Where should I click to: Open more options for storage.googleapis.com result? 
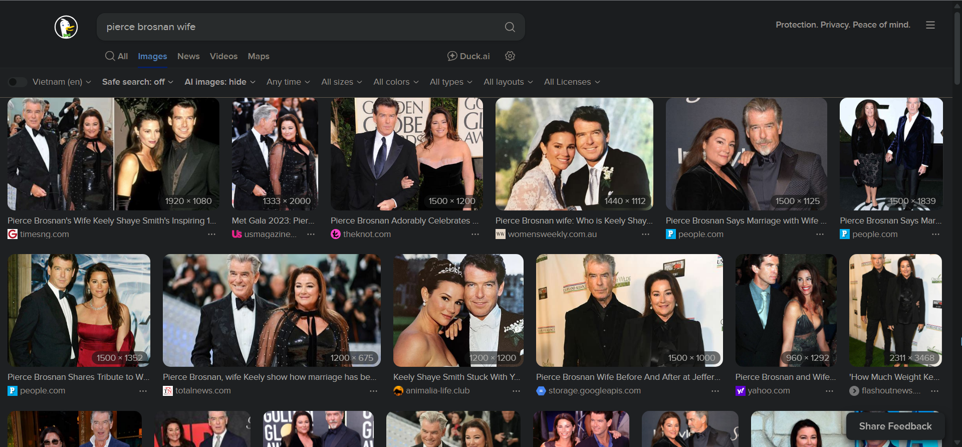click(x=715, y=391)
